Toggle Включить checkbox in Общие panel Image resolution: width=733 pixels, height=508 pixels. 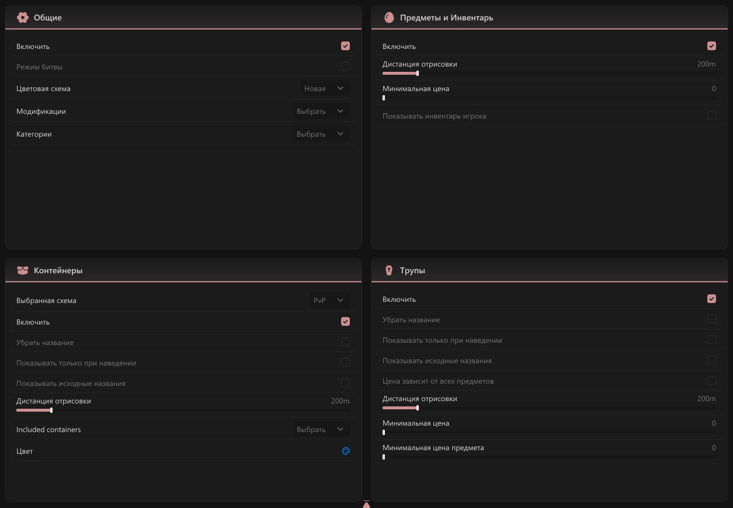pyautogui.click(x=345, y=46)
